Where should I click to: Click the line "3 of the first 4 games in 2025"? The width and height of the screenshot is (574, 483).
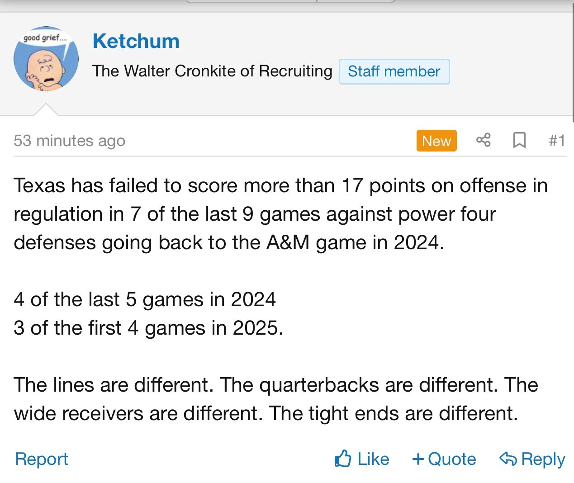[x=148, y=328]
